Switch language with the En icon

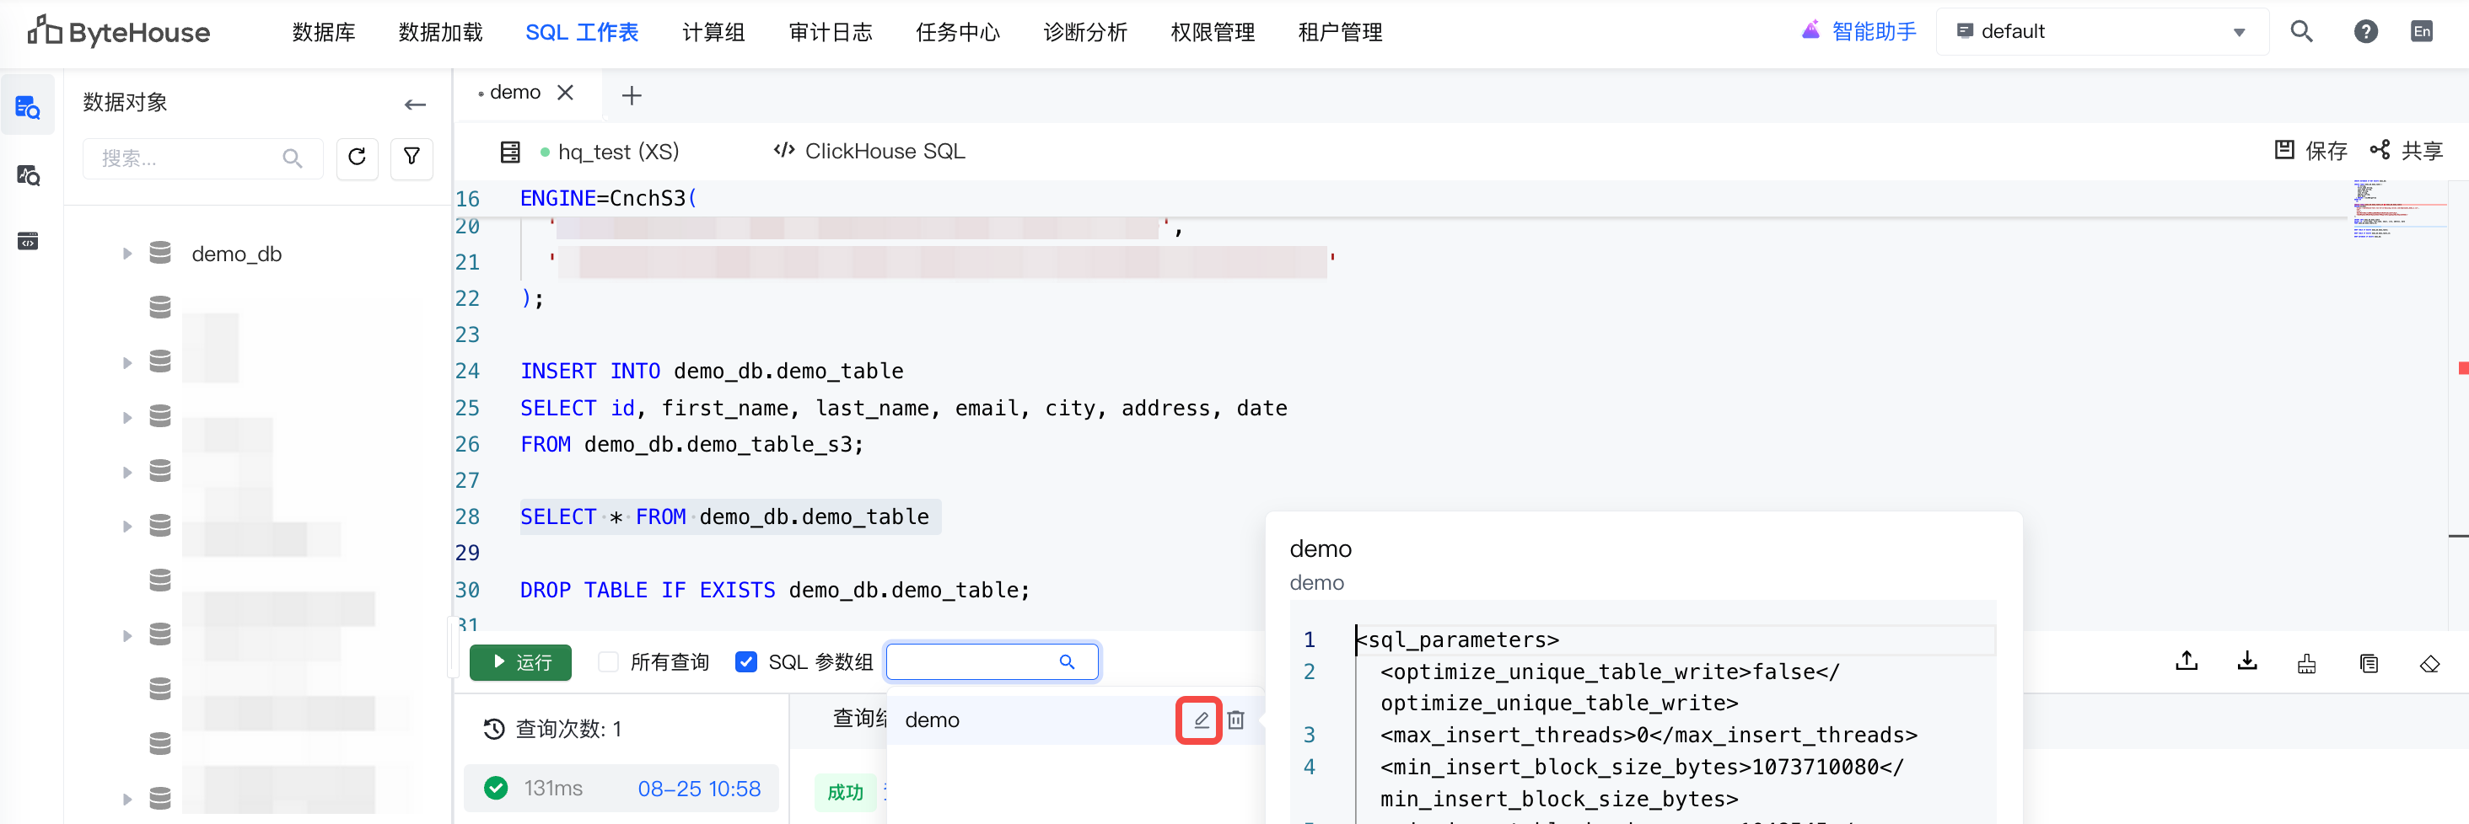[x=2421, y=32]
